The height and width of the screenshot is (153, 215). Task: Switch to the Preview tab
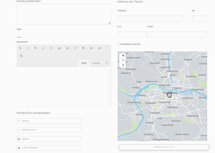click(96, 63)
